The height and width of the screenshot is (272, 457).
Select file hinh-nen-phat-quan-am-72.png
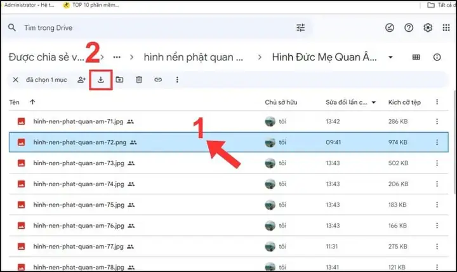pos(228,142)
